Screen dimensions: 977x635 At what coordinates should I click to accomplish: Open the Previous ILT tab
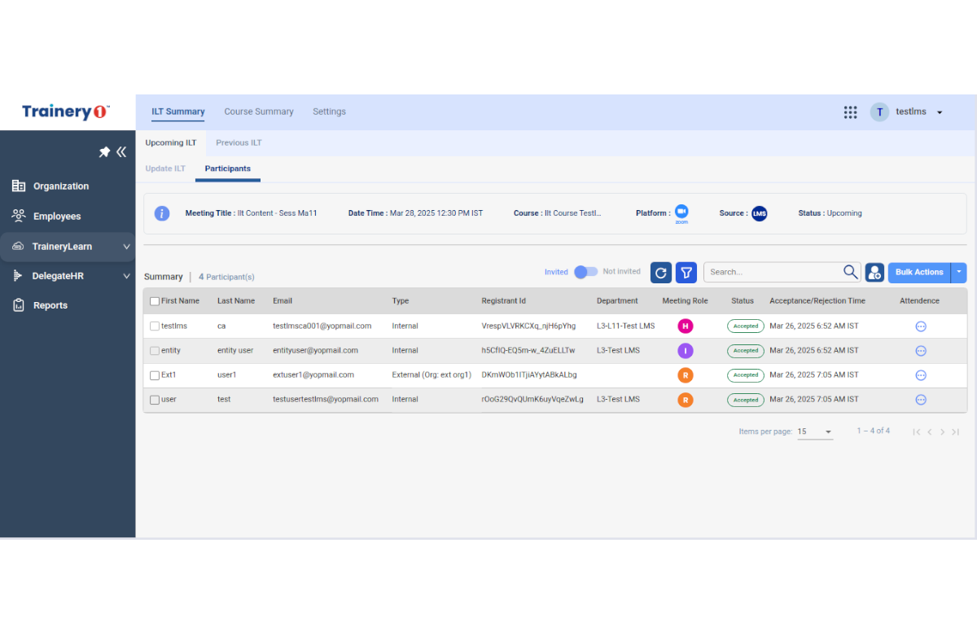click(x=239, y=142)
